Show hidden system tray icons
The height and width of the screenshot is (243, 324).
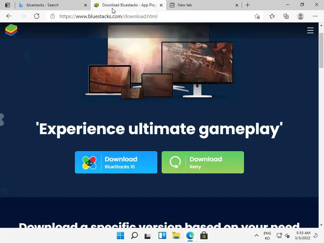pyautogui.click(x=256, y=235)
